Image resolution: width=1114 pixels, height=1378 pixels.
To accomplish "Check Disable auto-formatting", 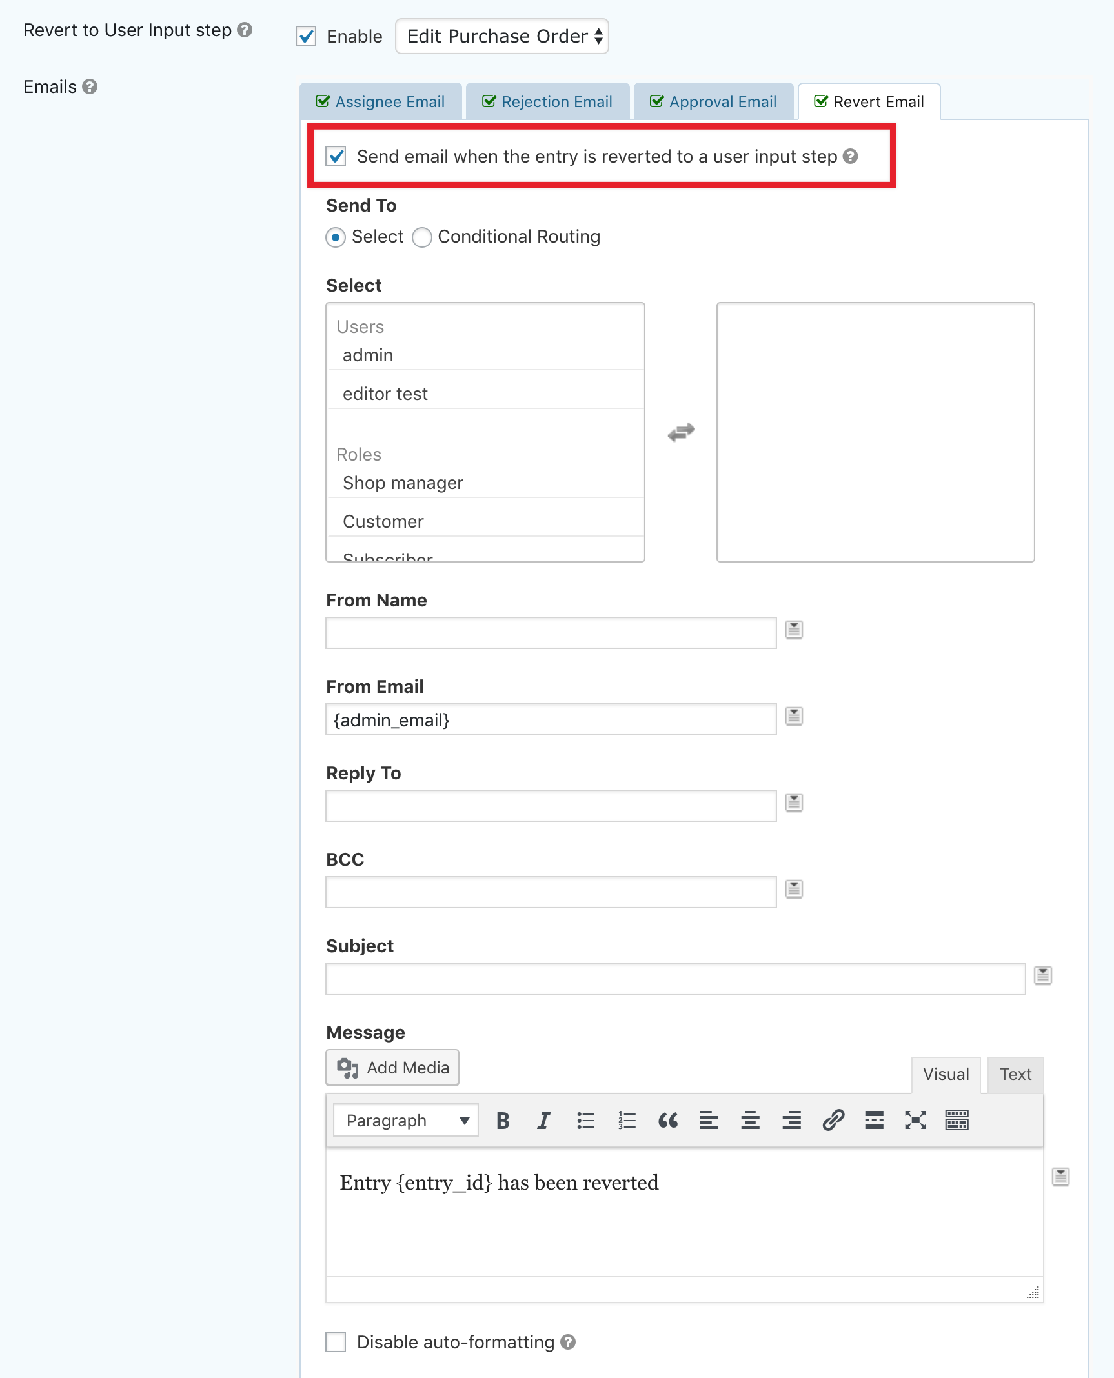I will coord(336,1342).
